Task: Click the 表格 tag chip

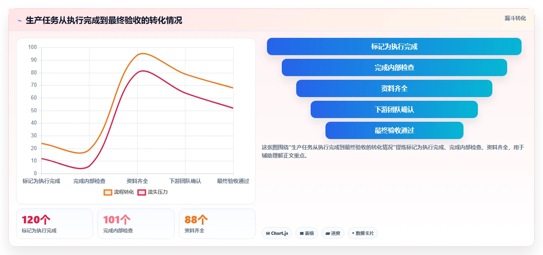Action: point(307,233)
